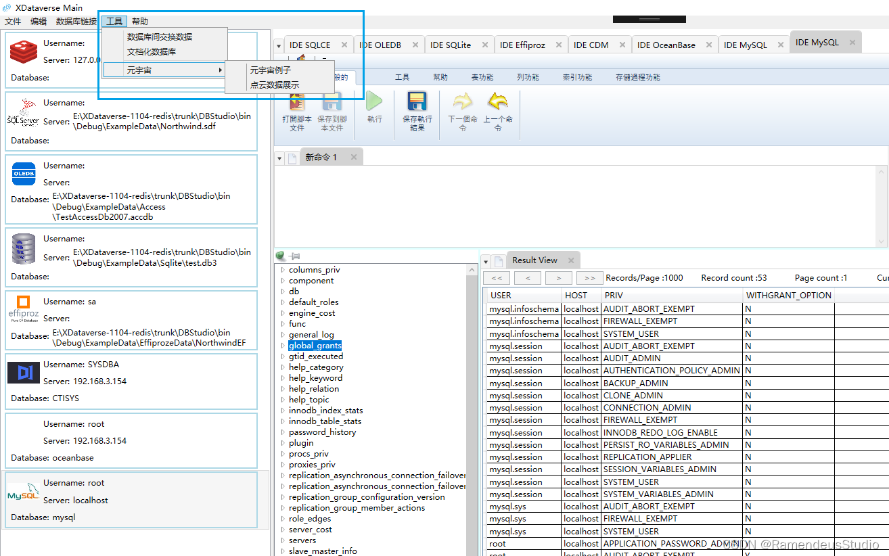This screenshot has width=889, height=556.
Task: Open the IDE tab list dropdown arrow
Action: pos(279,46)
